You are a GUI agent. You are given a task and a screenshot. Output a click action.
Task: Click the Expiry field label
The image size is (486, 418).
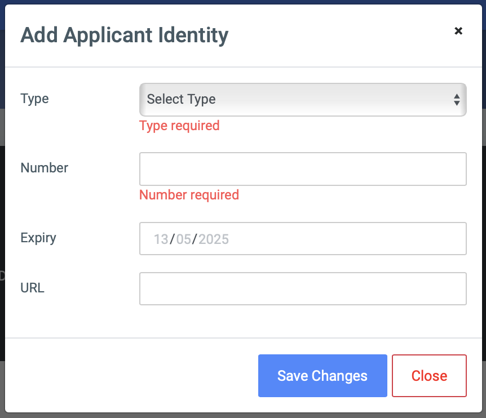point(38,238)
